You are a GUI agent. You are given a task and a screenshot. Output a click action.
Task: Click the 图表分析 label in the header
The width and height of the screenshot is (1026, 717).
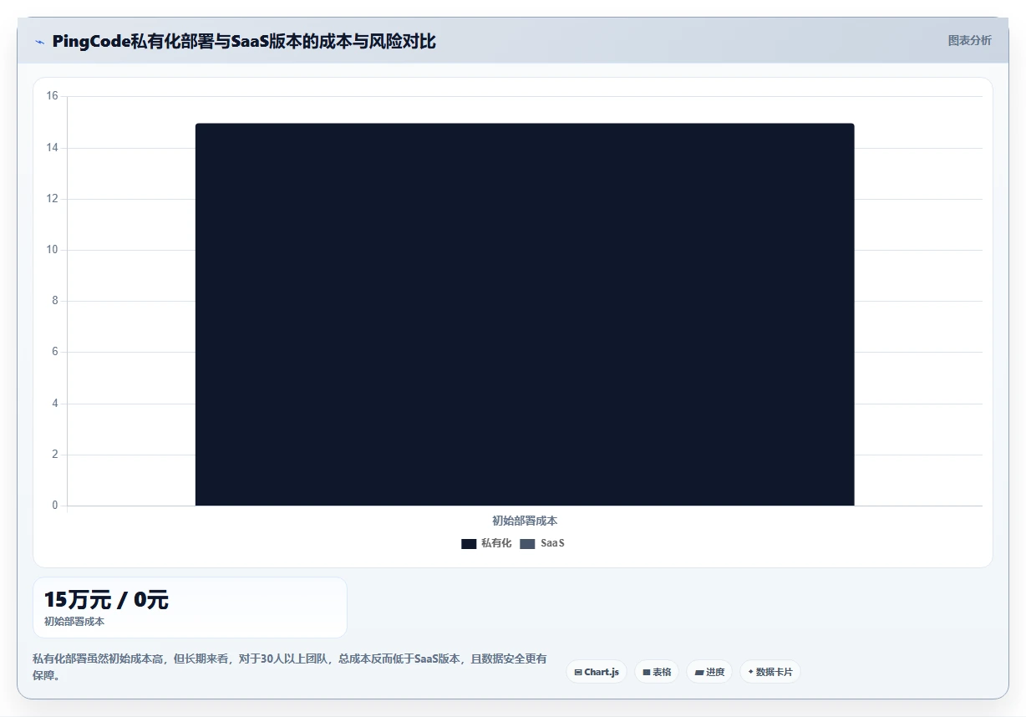(969, 40)
